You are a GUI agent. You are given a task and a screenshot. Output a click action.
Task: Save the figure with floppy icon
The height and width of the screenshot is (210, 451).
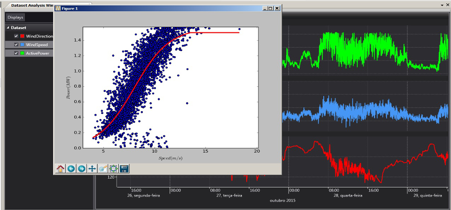click(x=124, y=169)
